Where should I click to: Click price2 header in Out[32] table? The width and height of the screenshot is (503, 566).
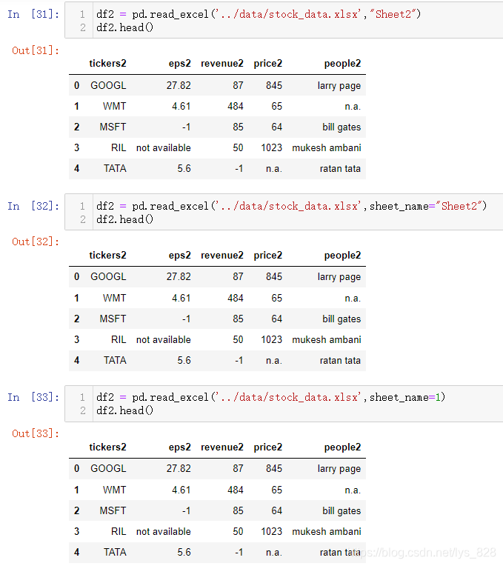point(267,255)
